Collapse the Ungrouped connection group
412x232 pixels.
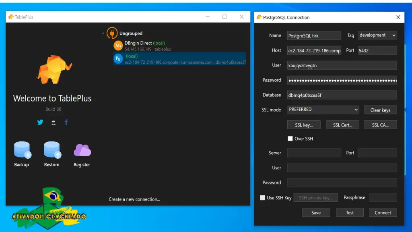(103, 33)
